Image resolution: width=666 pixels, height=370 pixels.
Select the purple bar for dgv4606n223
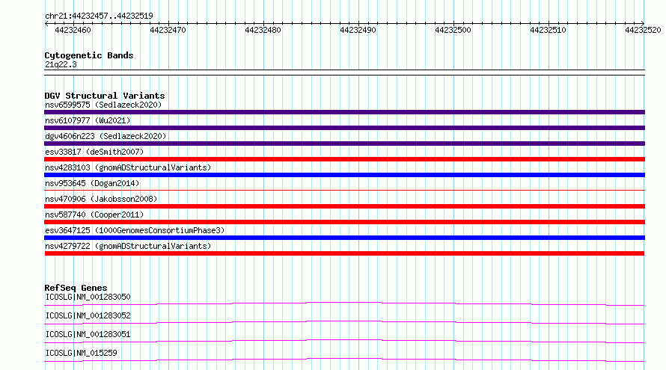[x=344, y=144]
